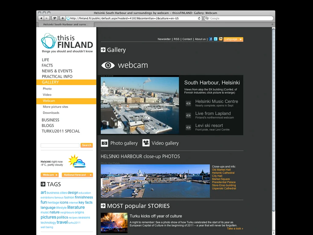Click the TAGS heading arrow icon
Image resolution: width=313 pixels, height=235 pixels.
coord(43,184)
